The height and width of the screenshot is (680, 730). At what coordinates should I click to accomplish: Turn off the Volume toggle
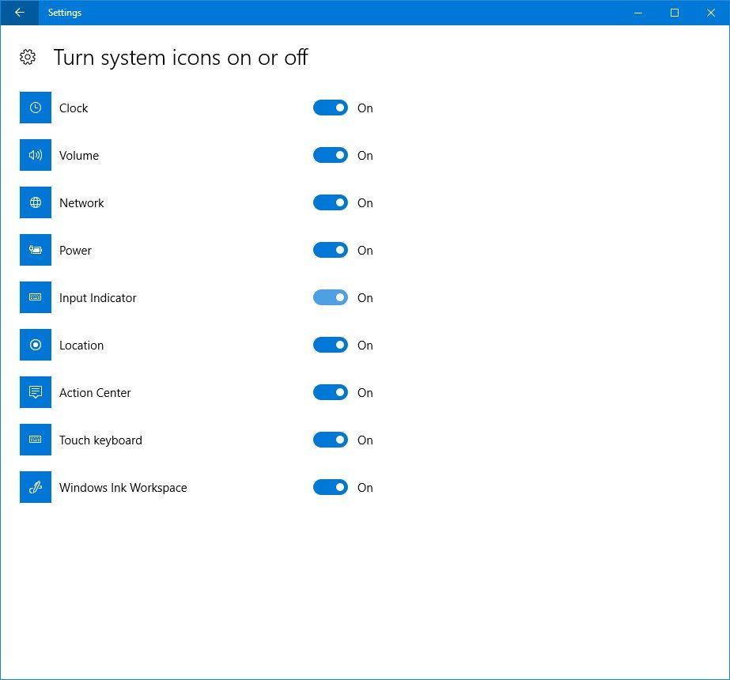pyautogui.click(x=330, y=155)
